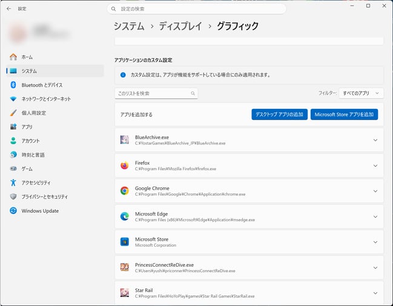Click the search magnifier in the settings search box
The image size is (393, 306).
(x=113, y=9)
